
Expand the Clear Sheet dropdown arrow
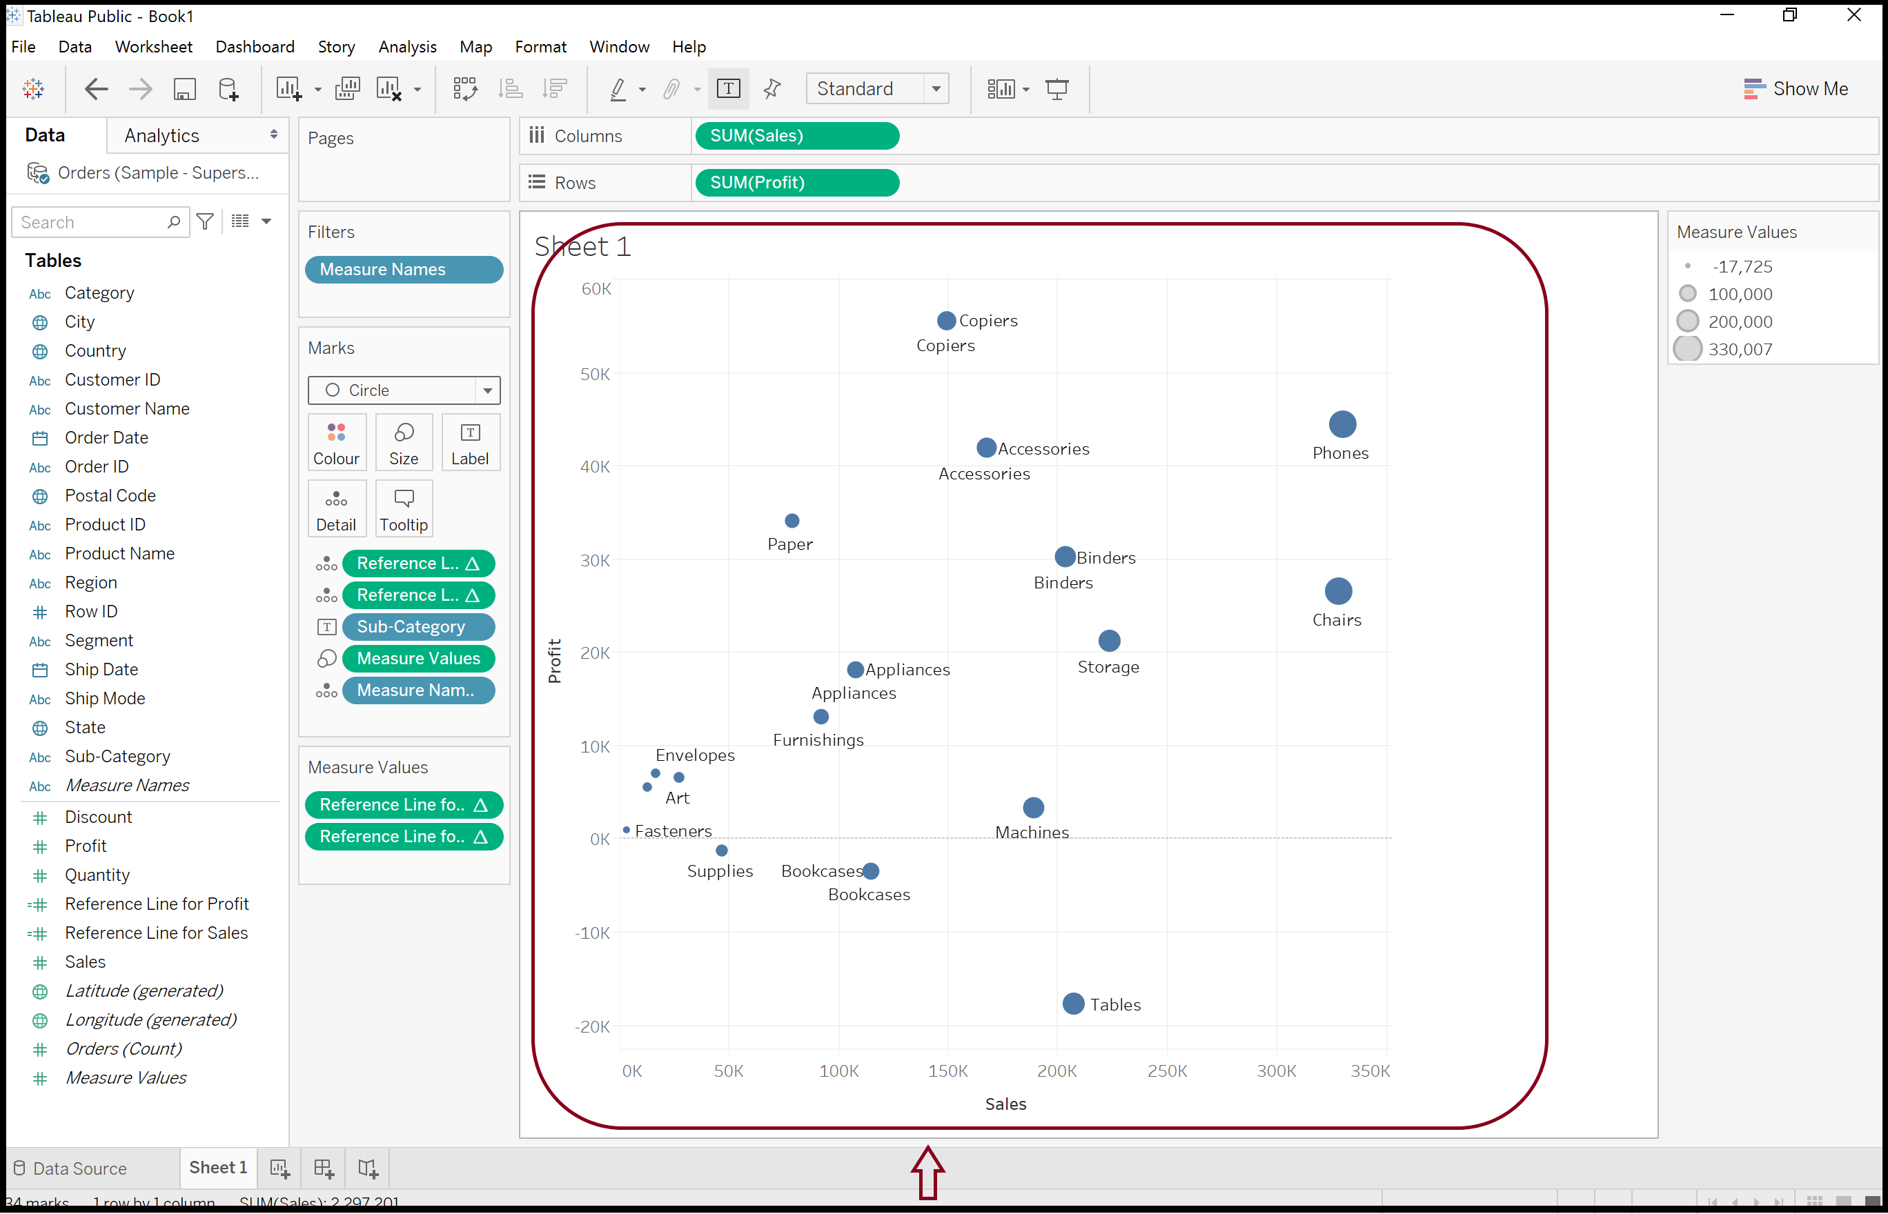(x=417, y=90)
